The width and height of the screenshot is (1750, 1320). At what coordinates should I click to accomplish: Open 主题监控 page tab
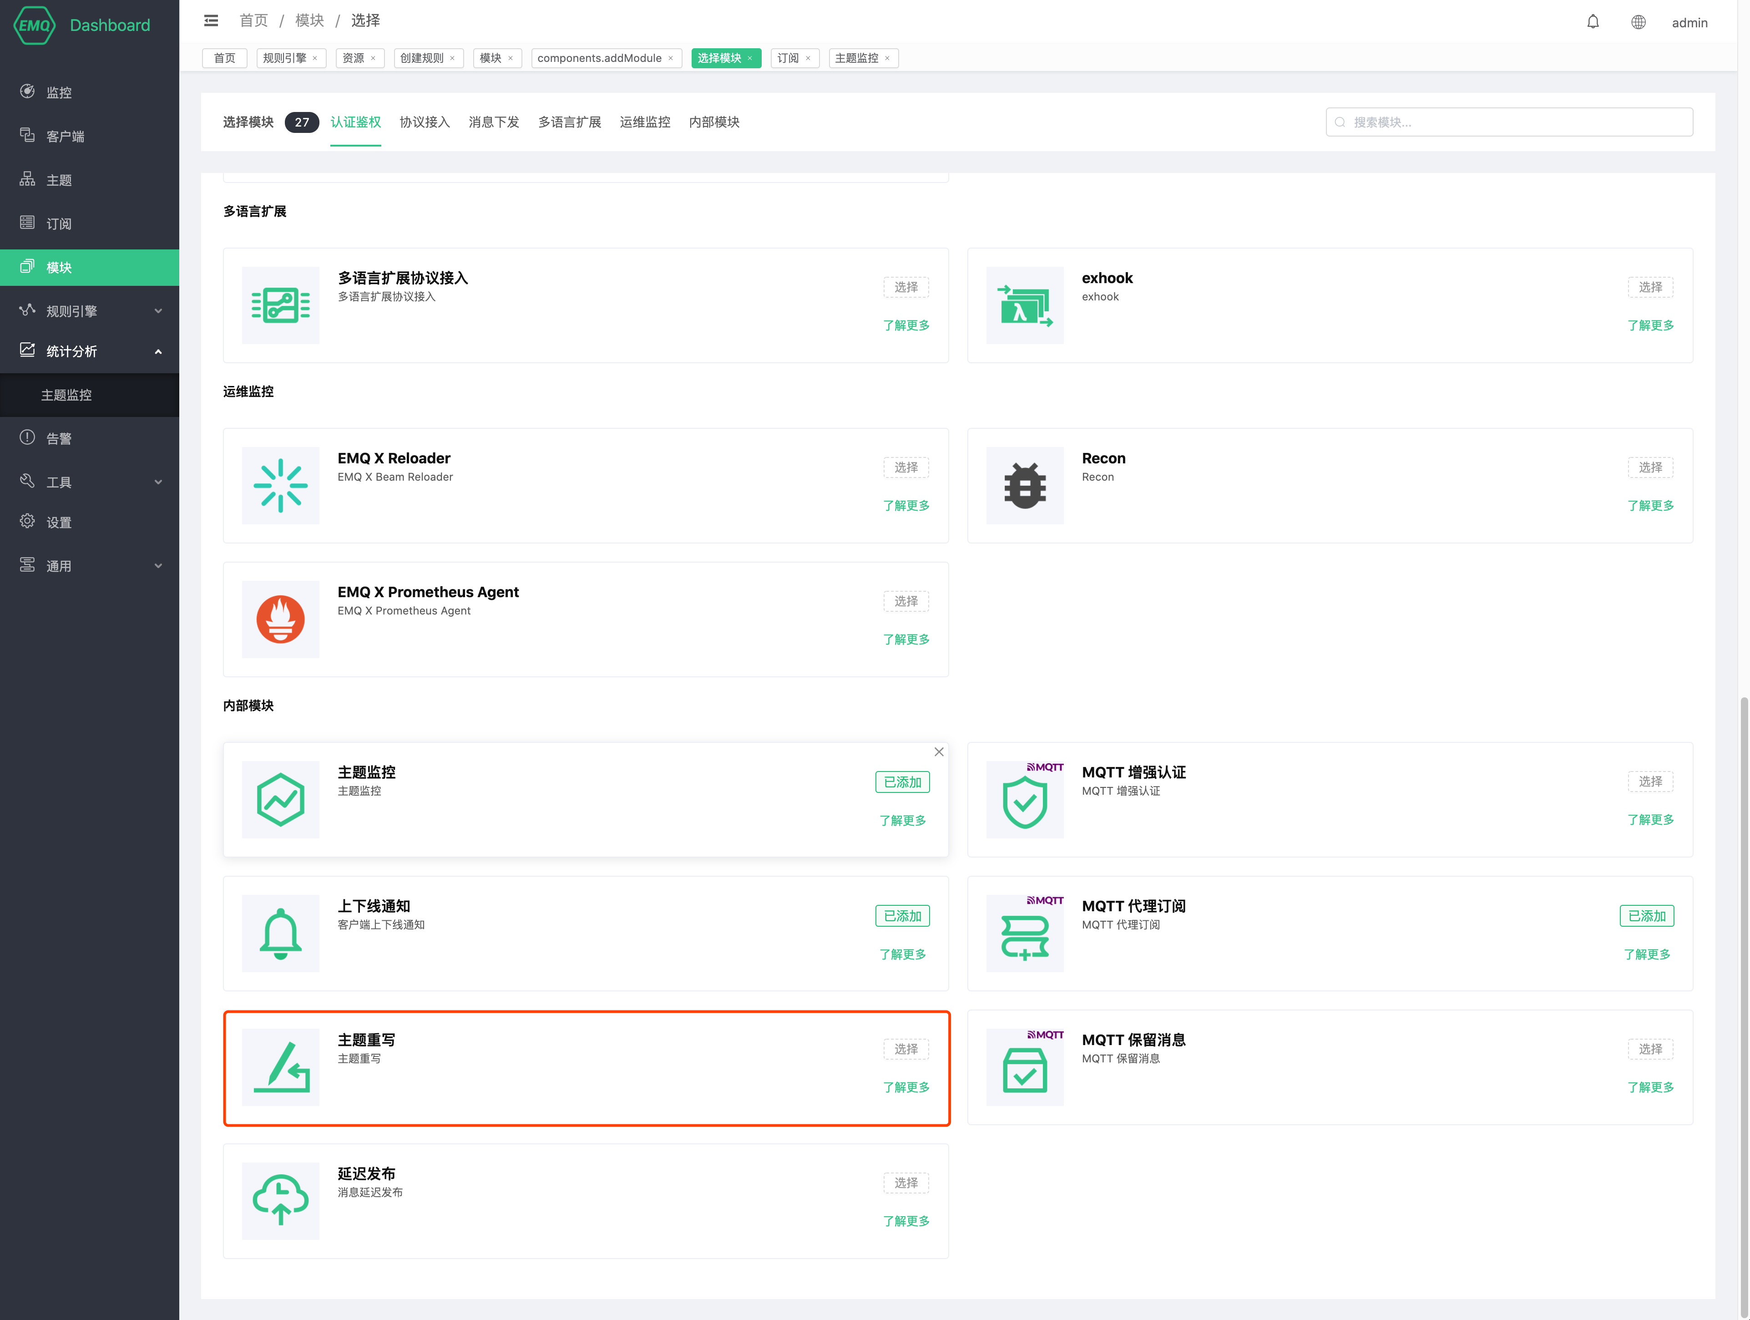point(856,58)
